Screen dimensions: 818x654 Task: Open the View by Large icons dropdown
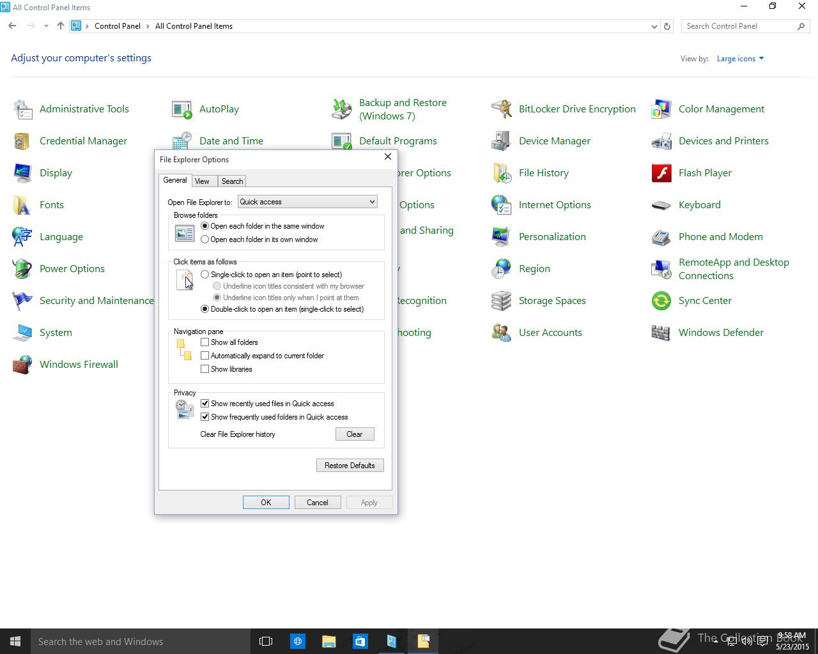[x=740, y=59]
